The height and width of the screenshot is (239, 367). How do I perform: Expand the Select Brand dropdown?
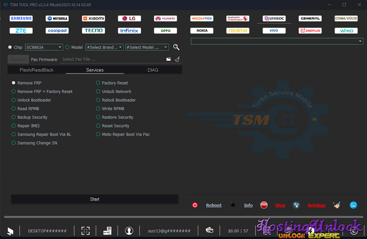tap(104, 47)
